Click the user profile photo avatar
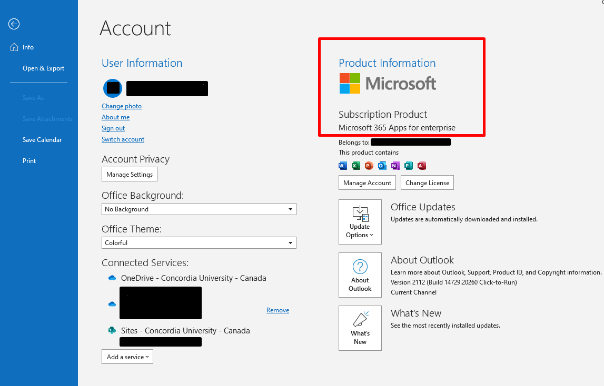 click(113, 88)
